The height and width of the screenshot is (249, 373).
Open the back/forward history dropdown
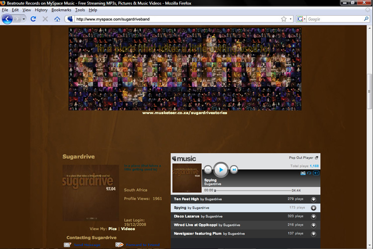click(x=23, y=19)
